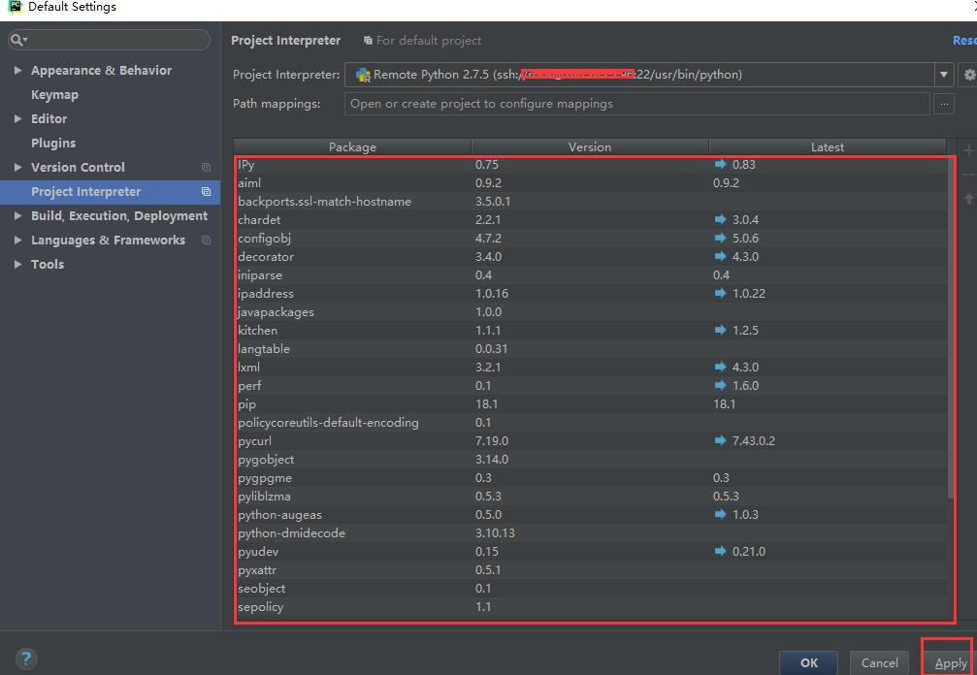Select the langtable package row
This screenshot has width=977, height=675.
click(591, 349)
